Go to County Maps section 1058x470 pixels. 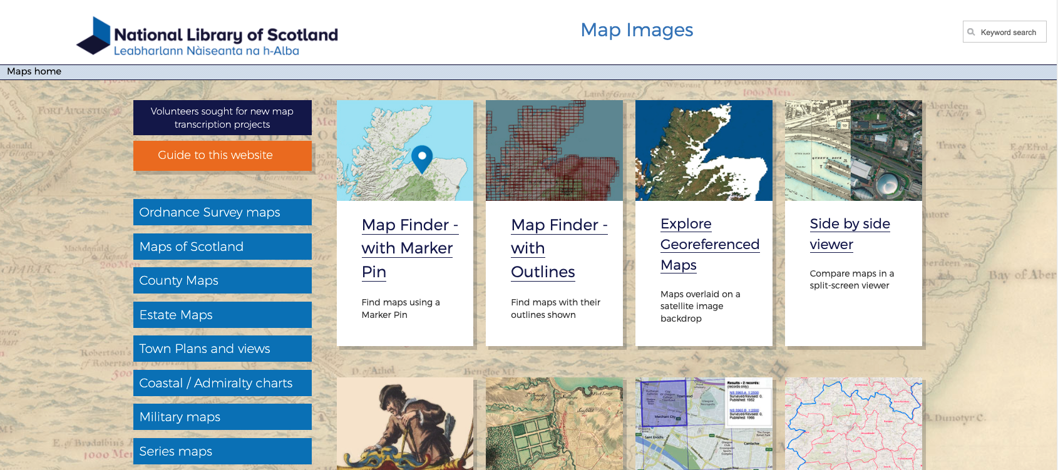(222, 280)
